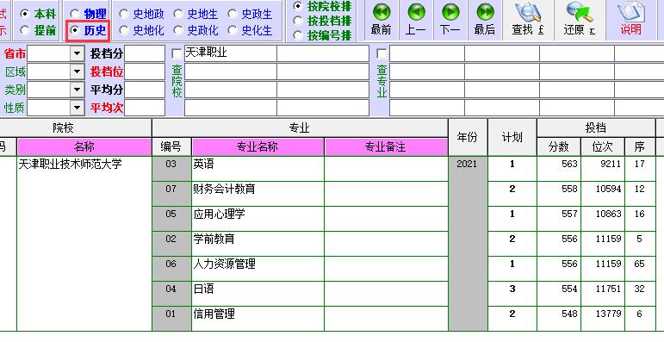Go to next record 下一
The image size is (664, 342).
click(450, 20)
